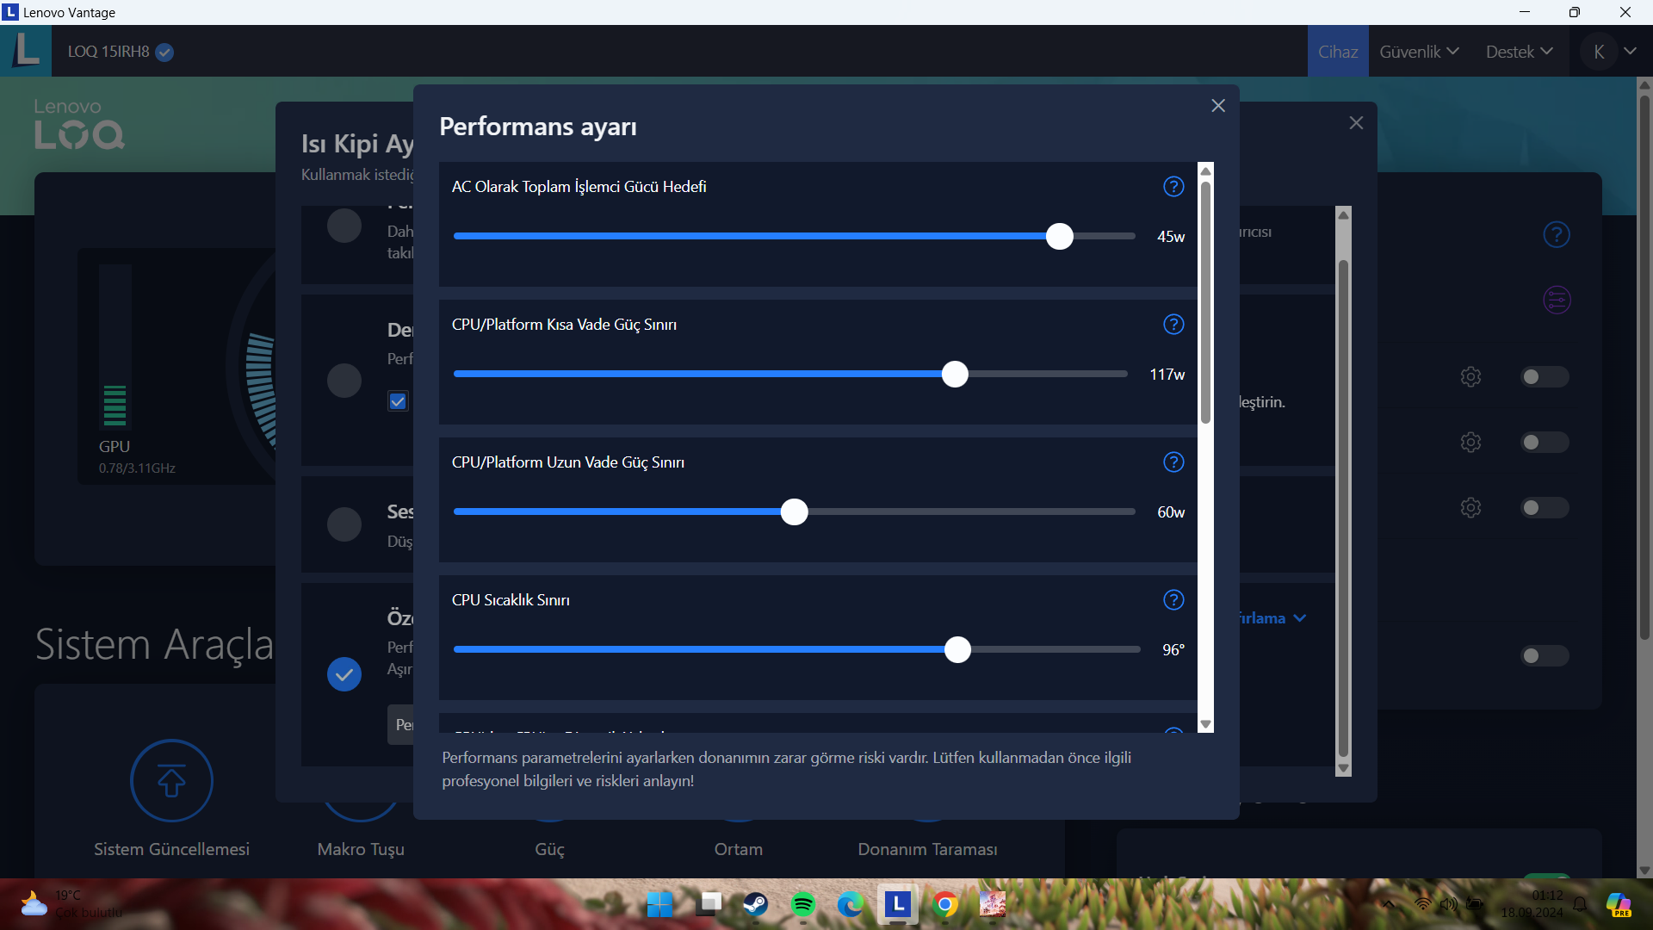This screenshot has height=930, width=1653.
Task: Toggle the checked blue checkbox under Performans
Action: pos(398,401)
